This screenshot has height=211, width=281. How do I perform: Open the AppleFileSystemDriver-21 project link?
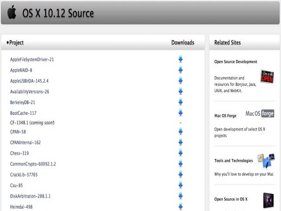click(x=32, y=60)
